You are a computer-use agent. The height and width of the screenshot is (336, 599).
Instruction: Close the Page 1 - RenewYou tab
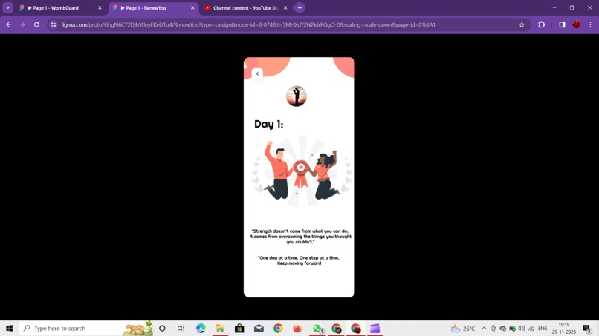[x=192, y=7]
